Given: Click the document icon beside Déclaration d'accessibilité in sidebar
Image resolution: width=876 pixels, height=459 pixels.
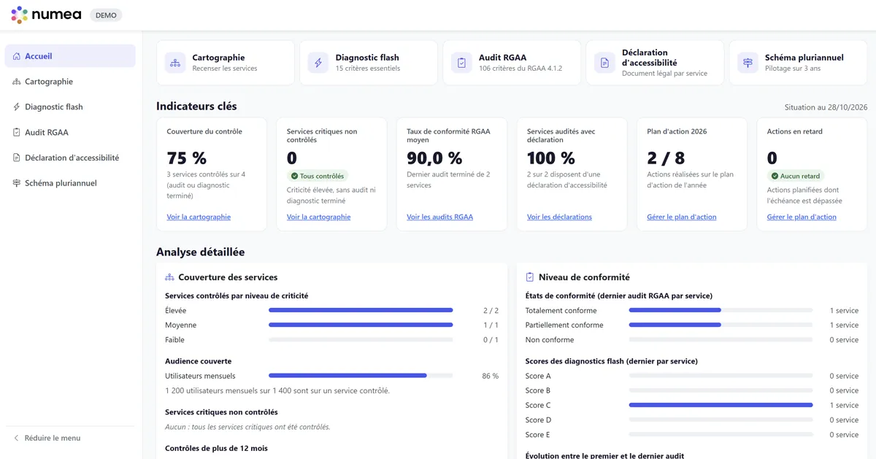Looking at the screenshot, I should (17, 158).
